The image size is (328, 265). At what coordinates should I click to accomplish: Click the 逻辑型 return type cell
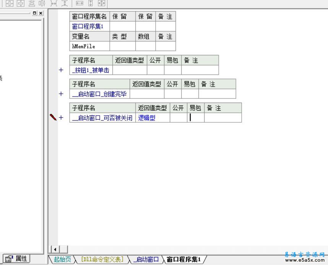pyautogui.click(x=153, y=118)
